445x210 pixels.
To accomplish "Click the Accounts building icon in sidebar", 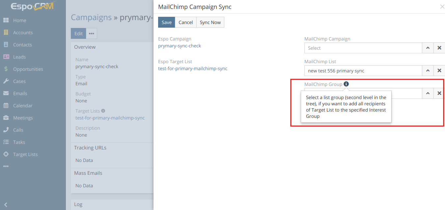I will (6, 33).
